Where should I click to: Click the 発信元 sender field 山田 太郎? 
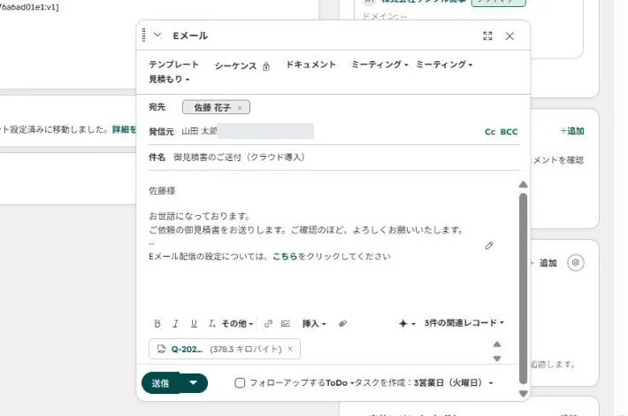tap(248, 132)
